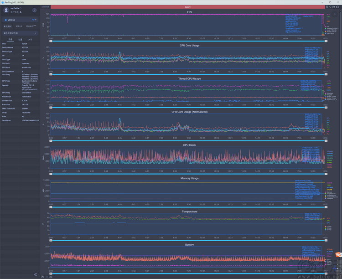Click the Memory Usage chart title
Image resolution: width=342 pixels, height=279 pixels.
[x=190, y=178]
